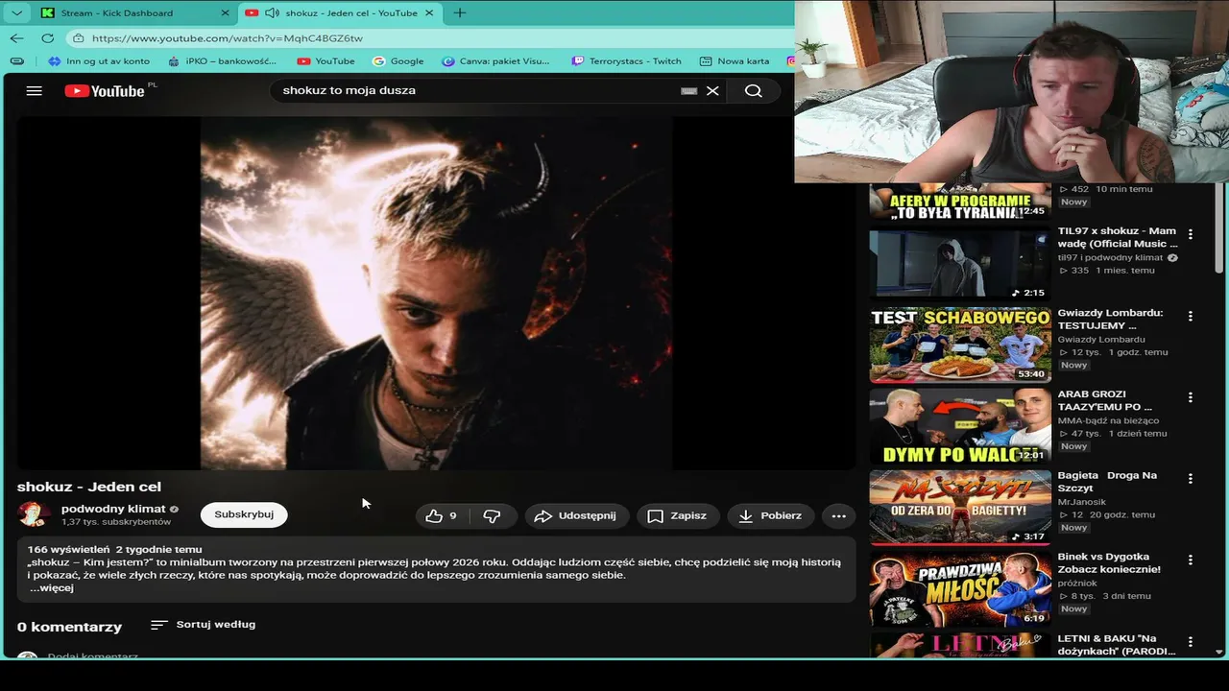Viewport: 1229px width, 691px height.
Task: Open a new browser tab
Action: 460,12
